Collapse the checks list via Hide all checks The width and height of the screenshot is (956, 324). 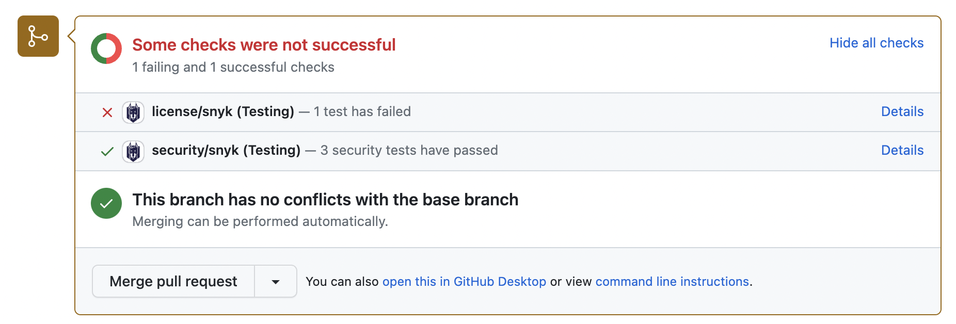(x=876, y=43)
